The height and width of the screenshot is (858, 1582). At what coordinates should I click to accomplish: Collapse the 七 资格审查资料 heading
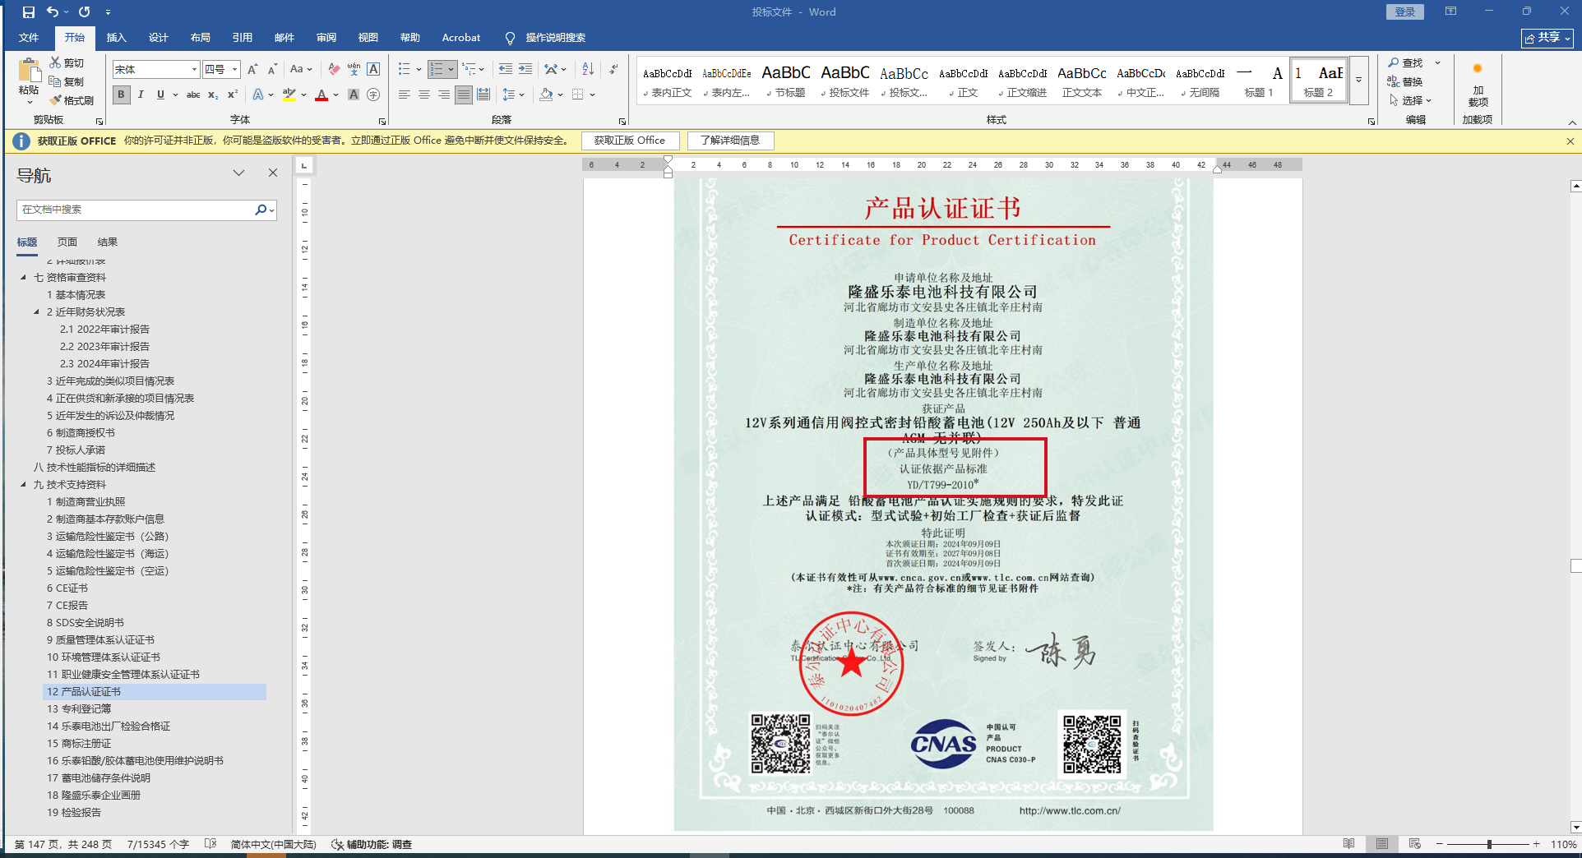pos(23,278)
